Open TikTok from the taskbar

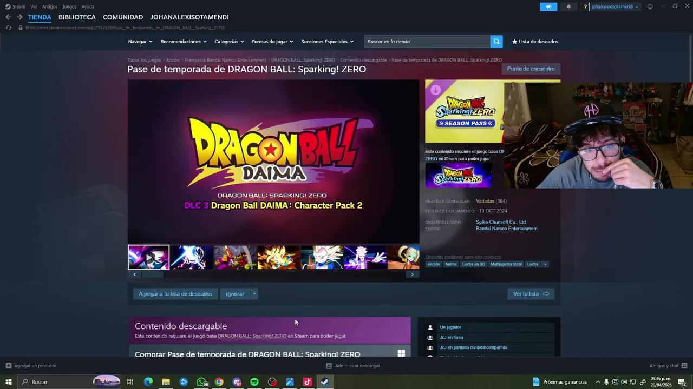pyautogui.click(x=308, y=382)
